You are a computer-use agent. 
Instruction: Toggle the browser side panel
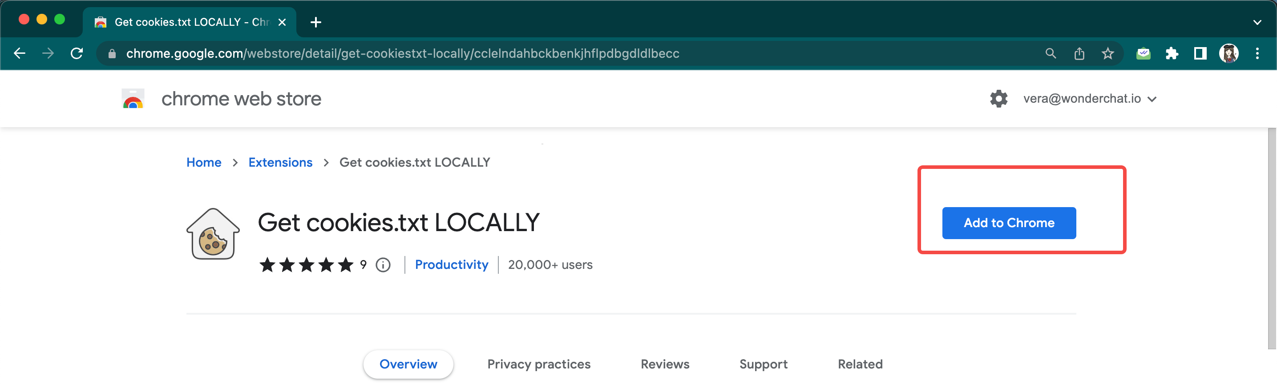[1200, 53]
